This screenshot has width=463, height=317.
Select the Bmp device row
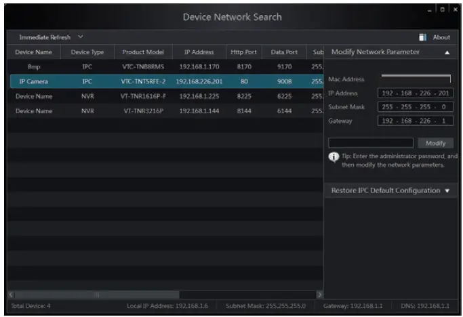[x=163, y=67]
